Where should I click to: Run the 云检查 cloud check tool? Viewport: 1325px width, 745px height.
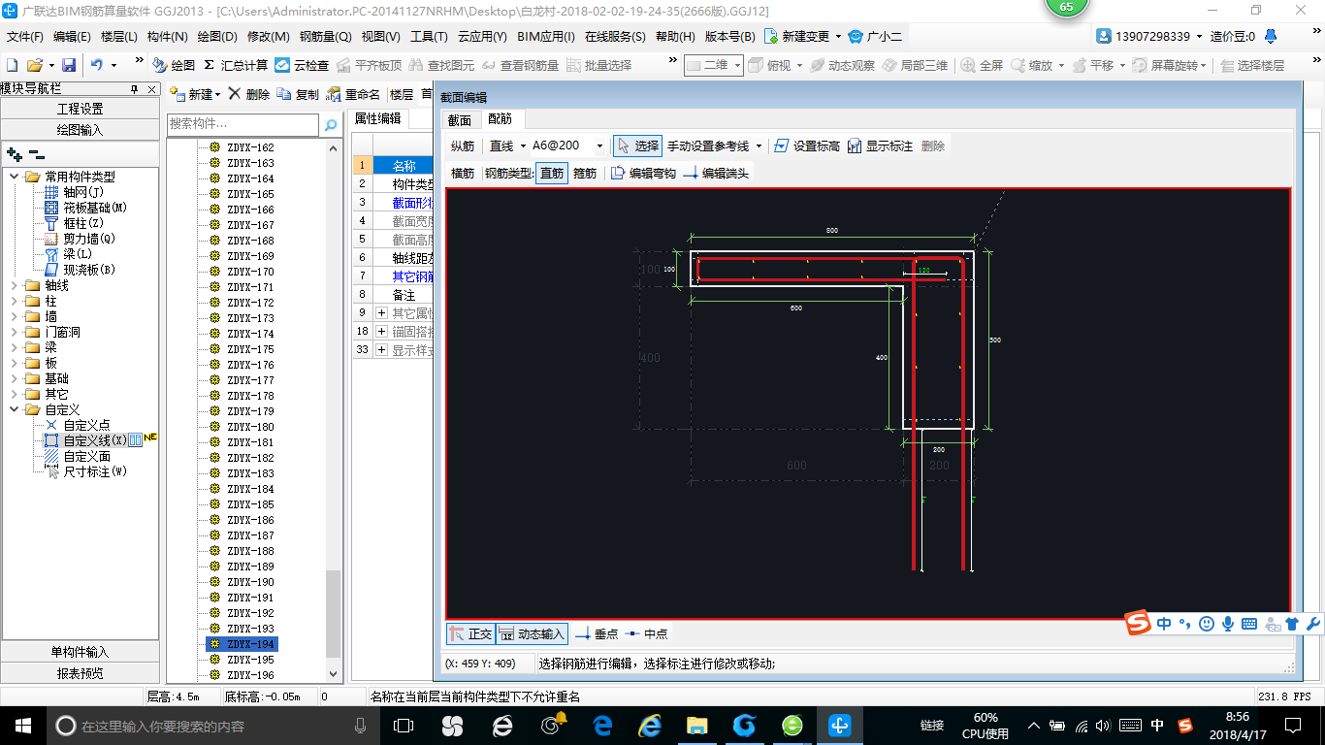click(282, 65)
